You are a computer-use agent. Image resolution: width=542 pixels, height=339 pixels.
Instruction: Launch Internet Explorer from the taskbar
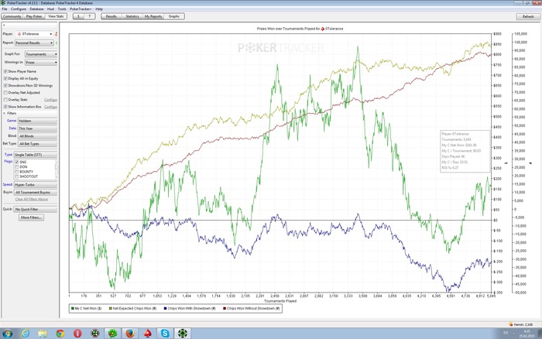[25, 334]
